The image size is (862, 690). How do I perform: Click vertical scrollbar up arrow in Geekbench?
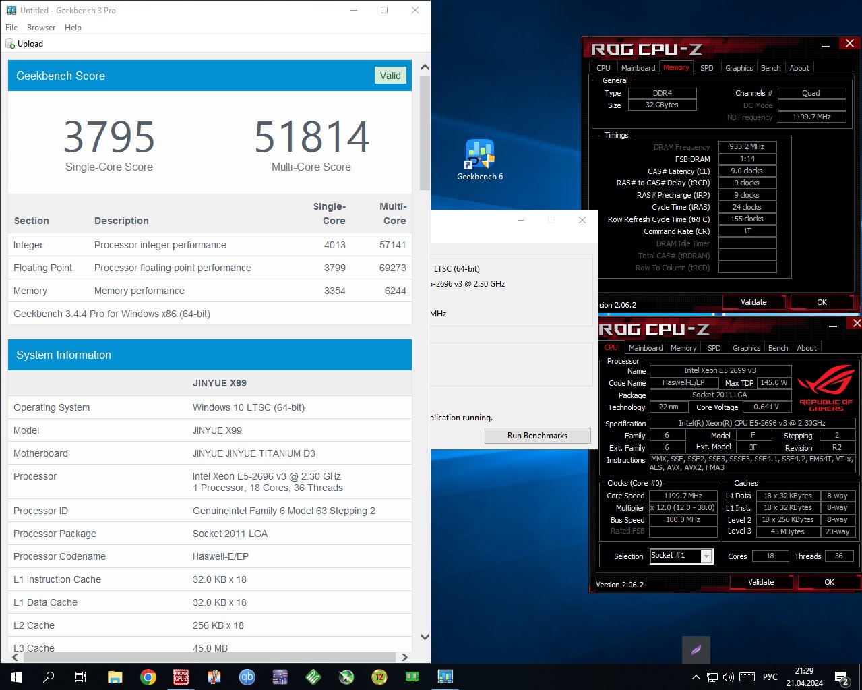[x=425, y=67]
